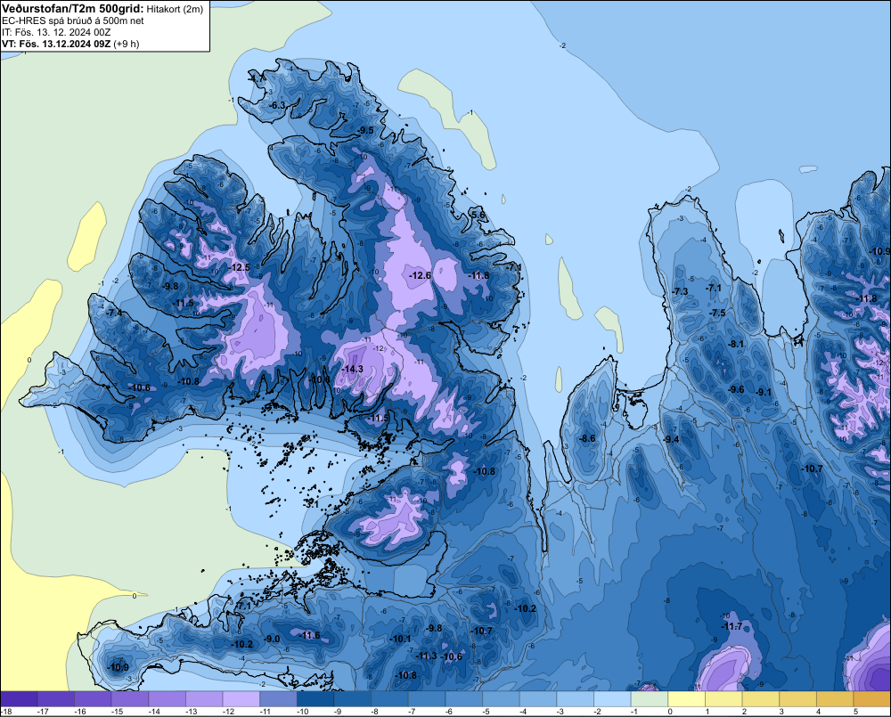
Task: Click the -11.6 temperature value
Action: click(x=310, y=635)
